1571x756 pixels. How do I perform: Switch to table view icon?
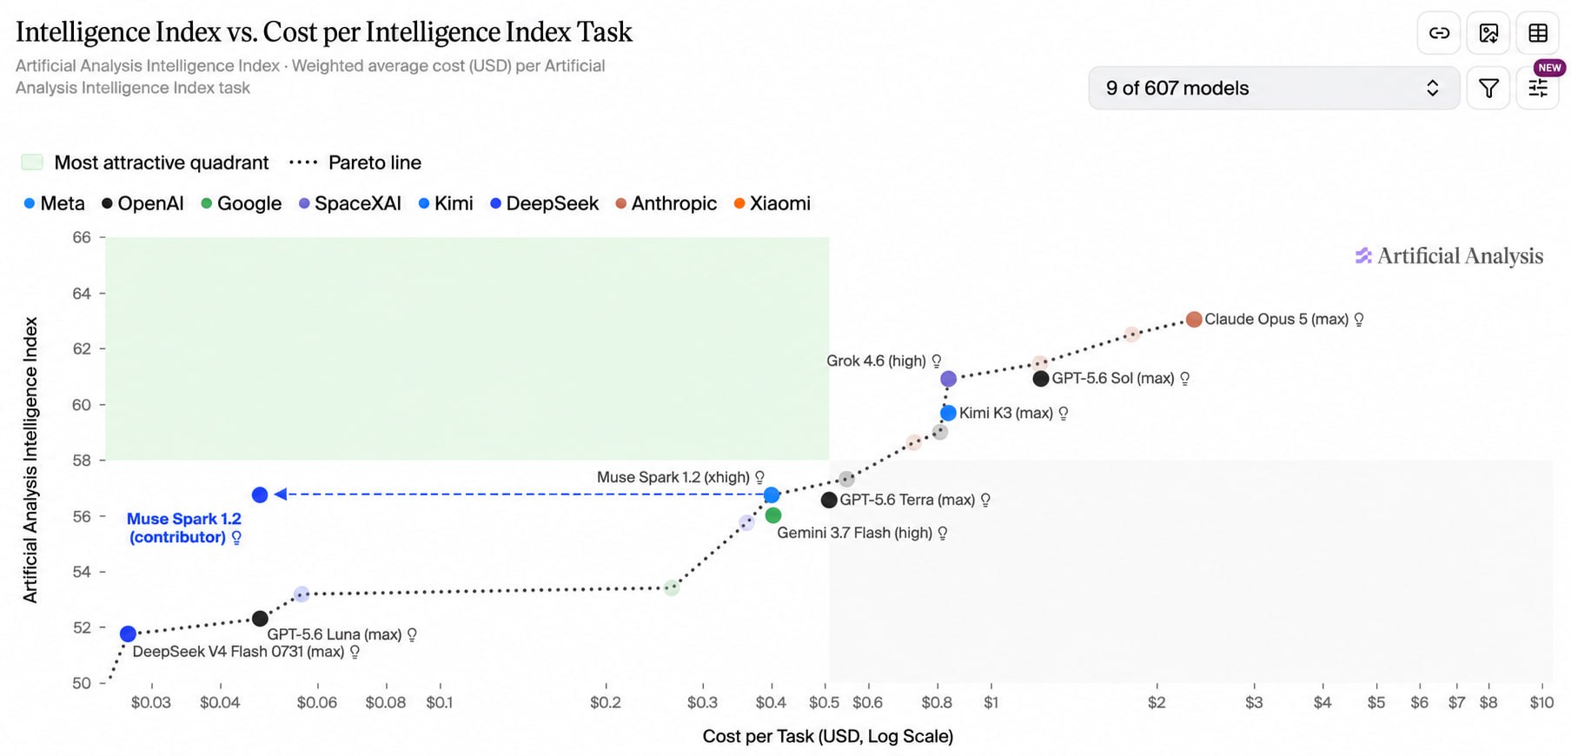(1537, 33)
